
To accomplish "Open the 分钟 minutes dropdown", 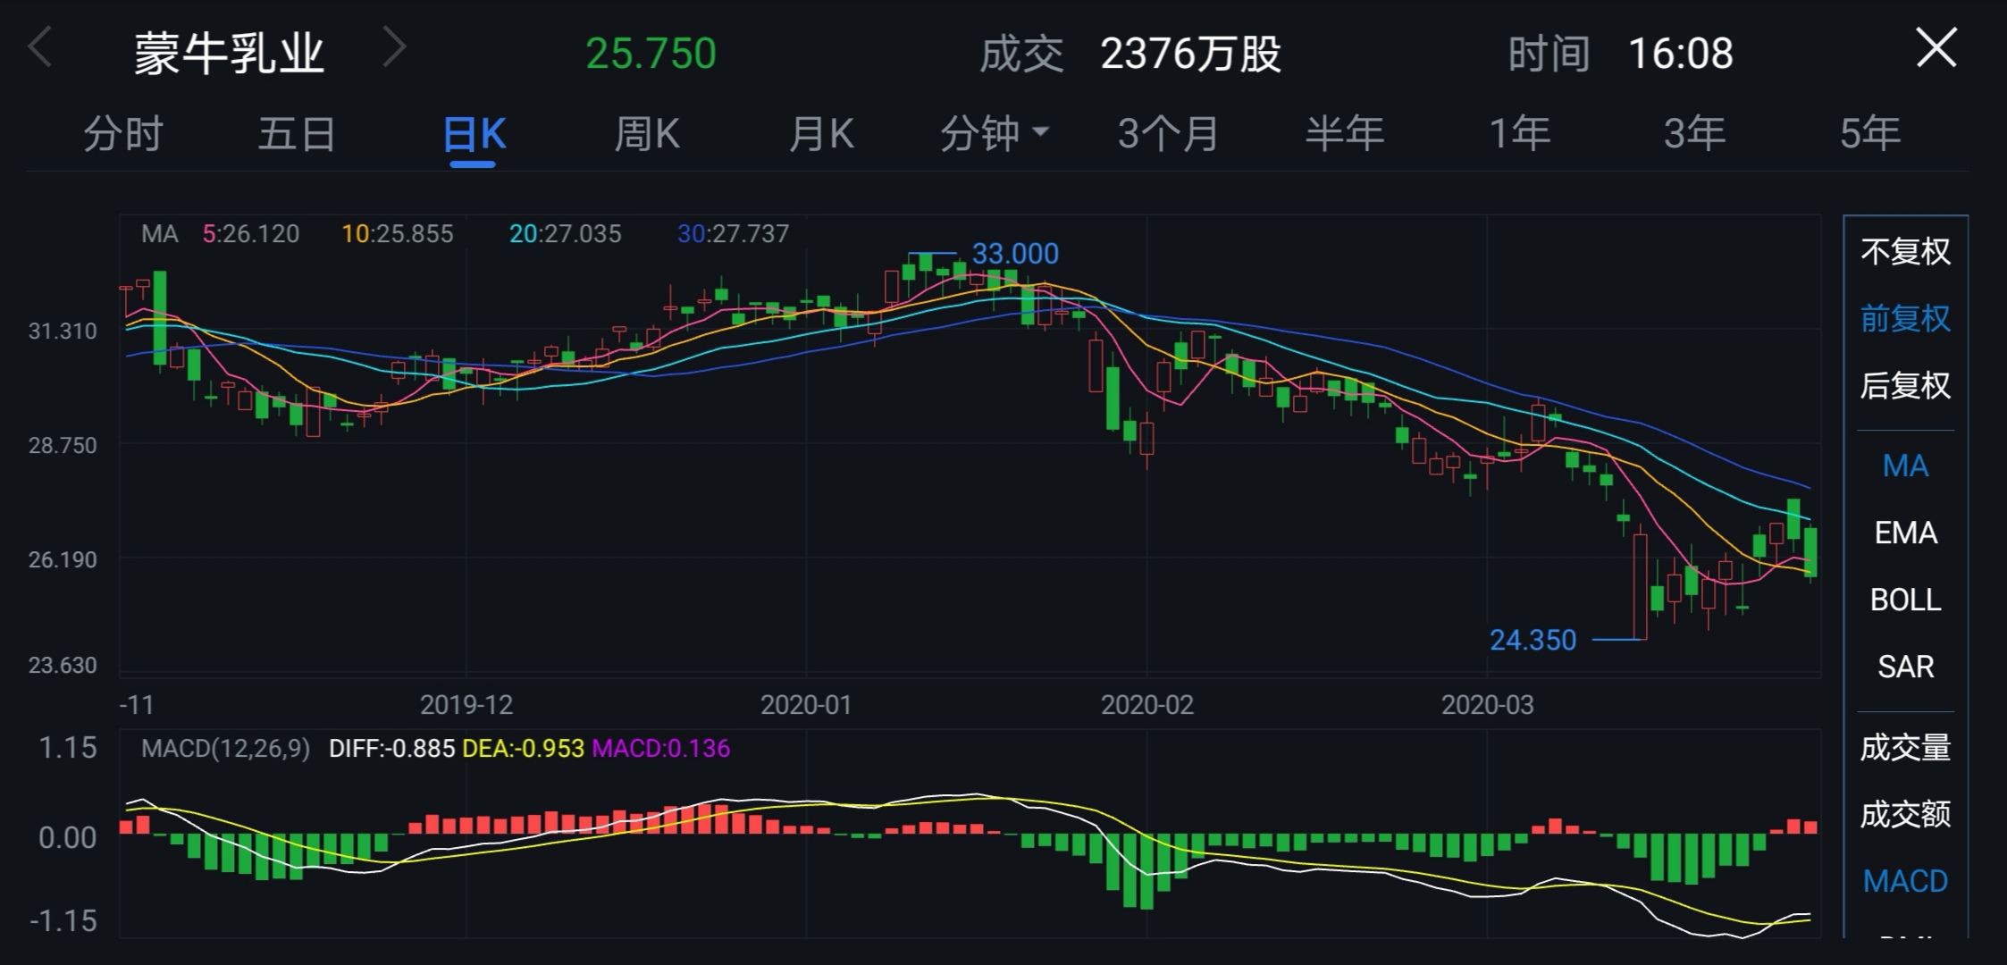I will [x=994, y=134].
